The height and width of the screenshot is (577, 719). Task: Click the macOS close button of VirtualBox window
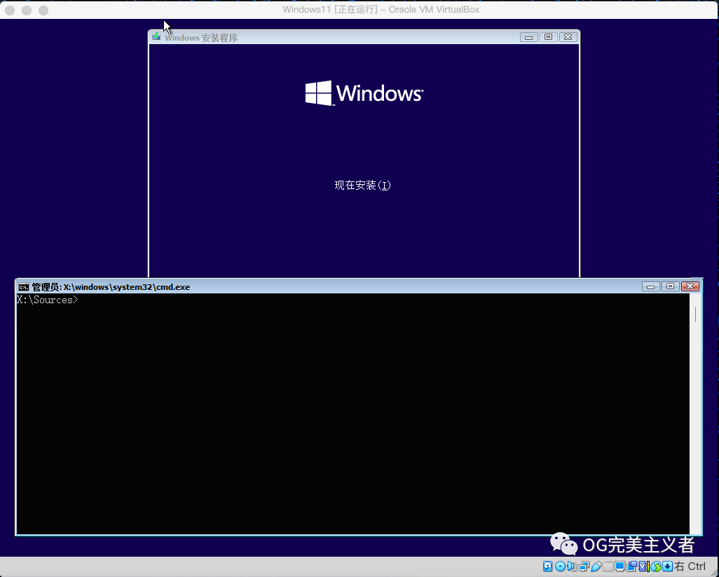coord(10,10)
